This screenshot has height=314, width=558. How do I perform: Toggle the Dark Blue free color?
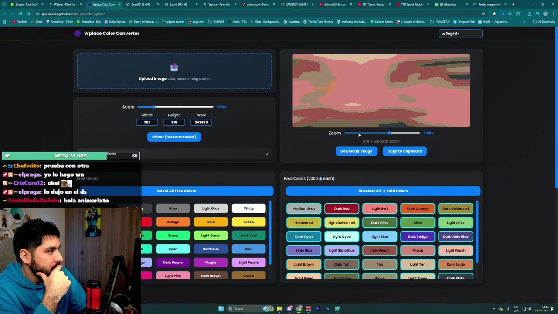(211, 249)
